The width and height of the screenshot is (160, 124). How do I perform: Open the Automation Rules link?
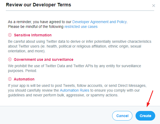point(75,91)
